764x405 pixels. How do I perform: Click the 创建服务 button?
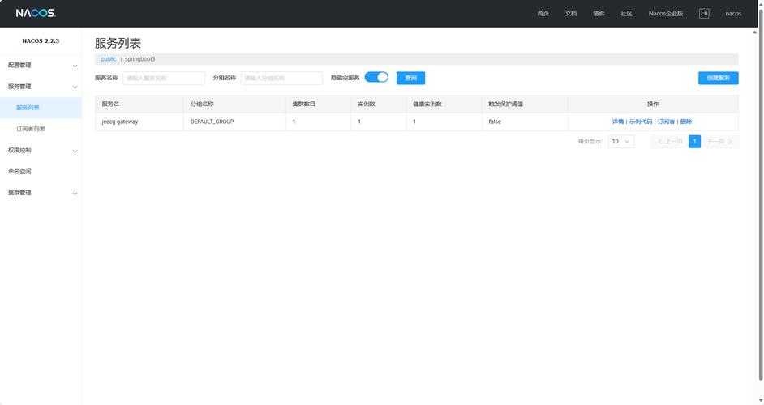click(x=719, y=78)
